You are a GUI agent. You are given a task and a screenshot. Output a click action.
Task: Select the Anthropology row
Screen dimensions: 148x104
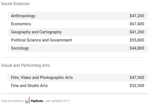(78, 16)
